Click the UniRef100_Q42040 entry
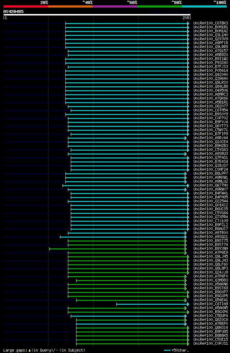The height and width of the screenshot is (353, 230). point(211,75)
